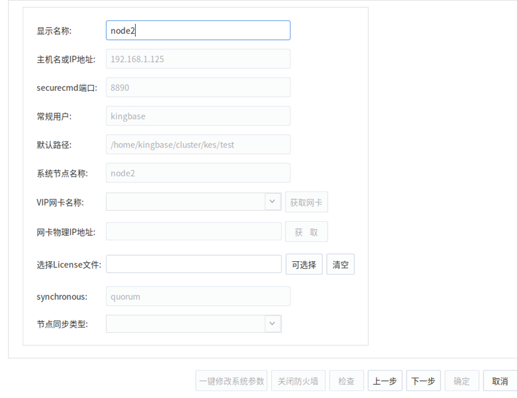Click the 系统节点名称 field
This screenshot has height=398, width=517.
coord(198,173)
